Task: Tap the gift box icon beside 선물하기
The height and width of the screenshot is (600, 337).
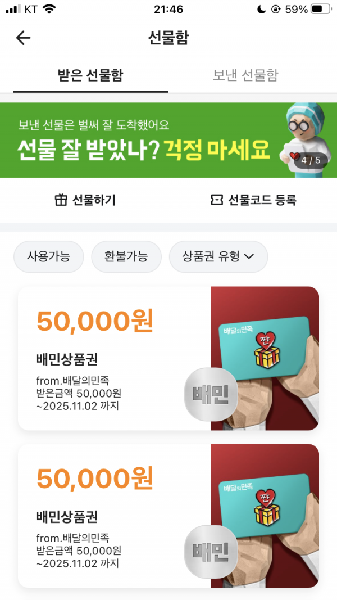Action: (61, 200)
